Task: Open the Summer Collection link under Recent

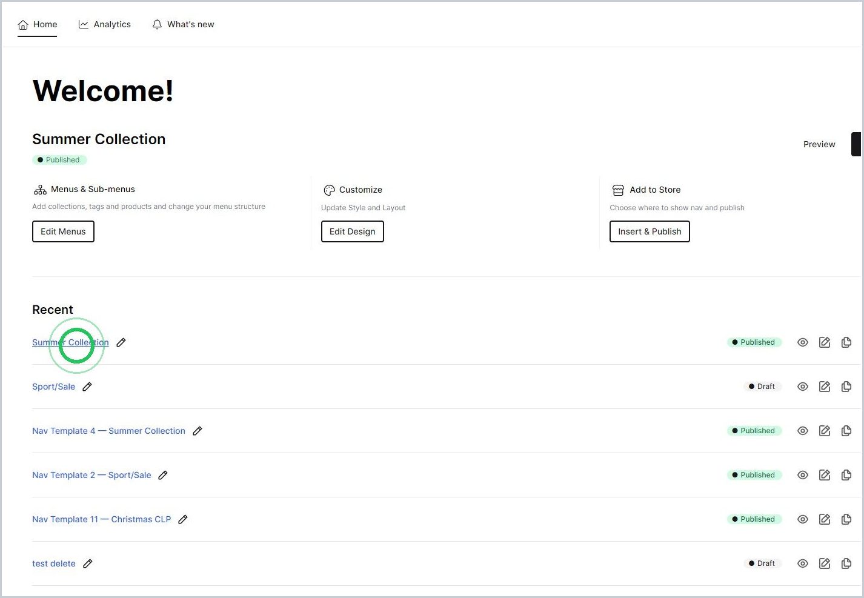Action: [70, 342]
